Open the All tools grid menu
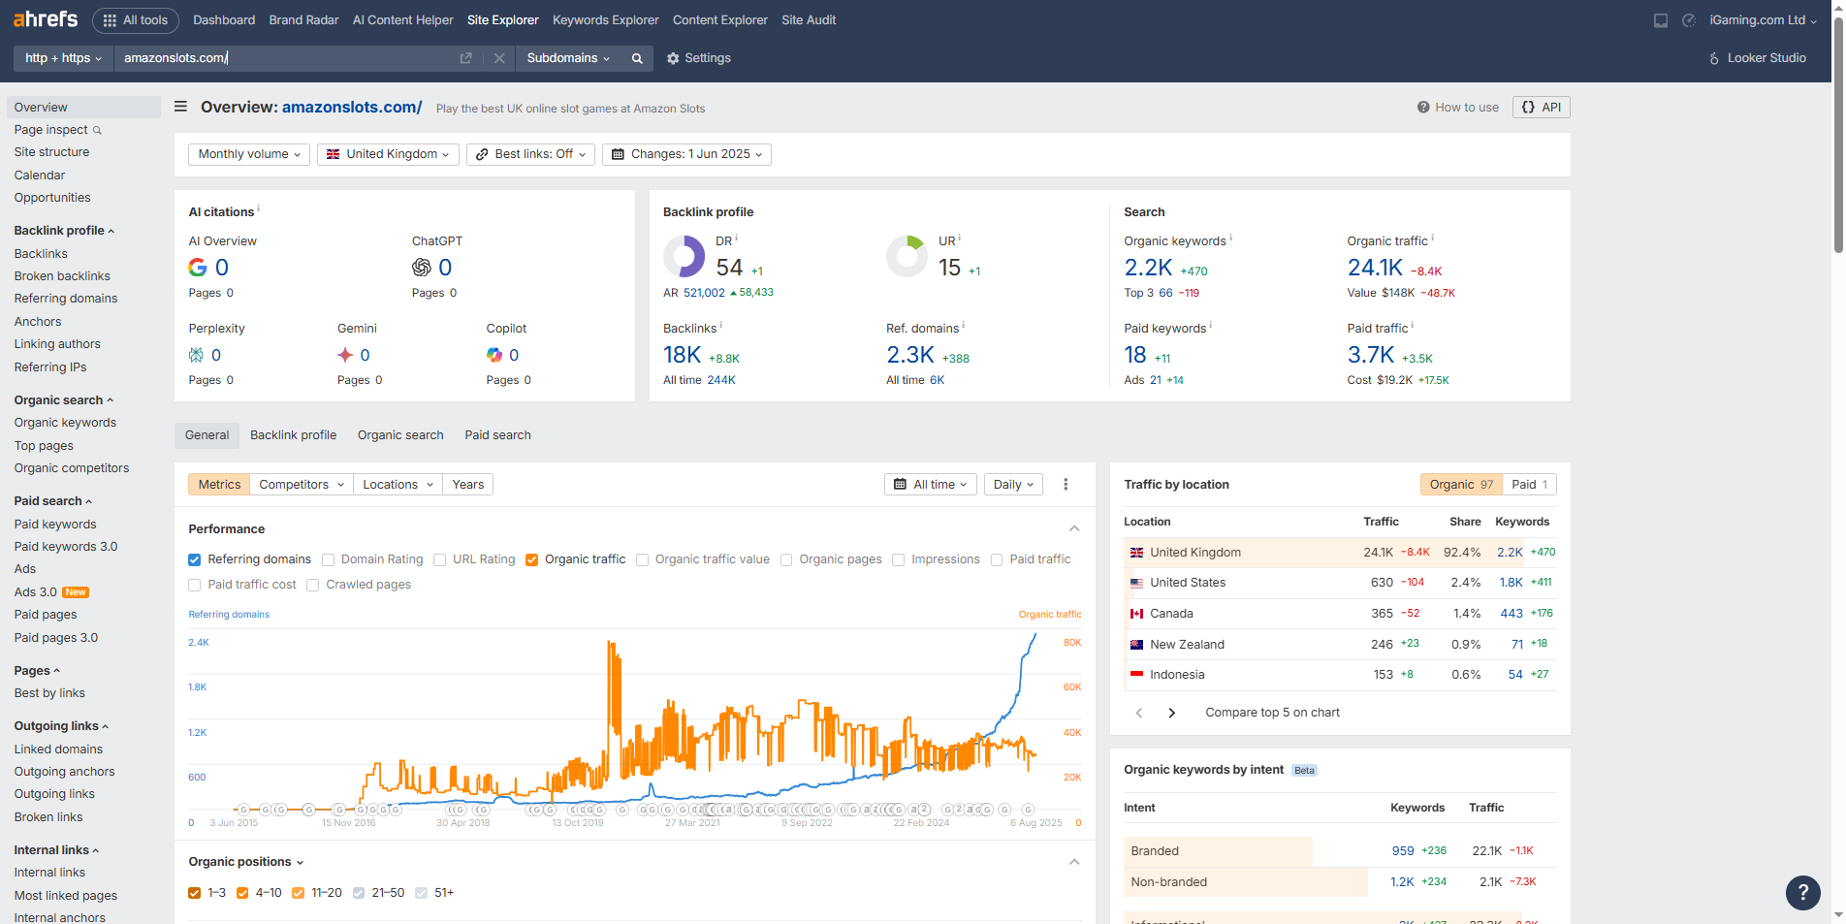Viewport: 1846px width, 924px height. pyautogui.click(x=136, y=20)
